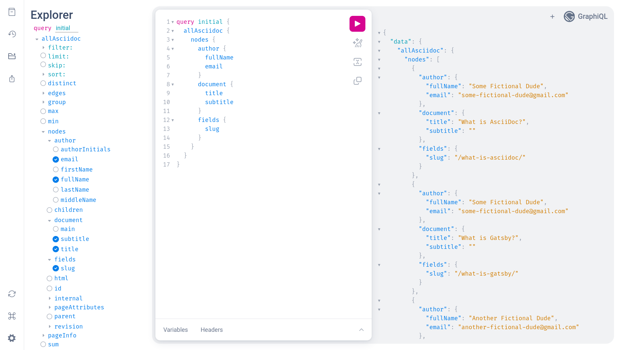The width and height of the screenshot is (620, 350).
Task: Collapse the document node in explorer
Action: (x=50, y=220)
